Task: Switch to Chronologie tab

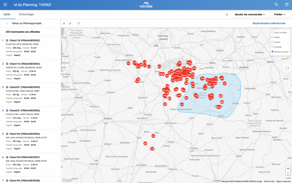Action: pyautogui.click(x=26, y=14)
